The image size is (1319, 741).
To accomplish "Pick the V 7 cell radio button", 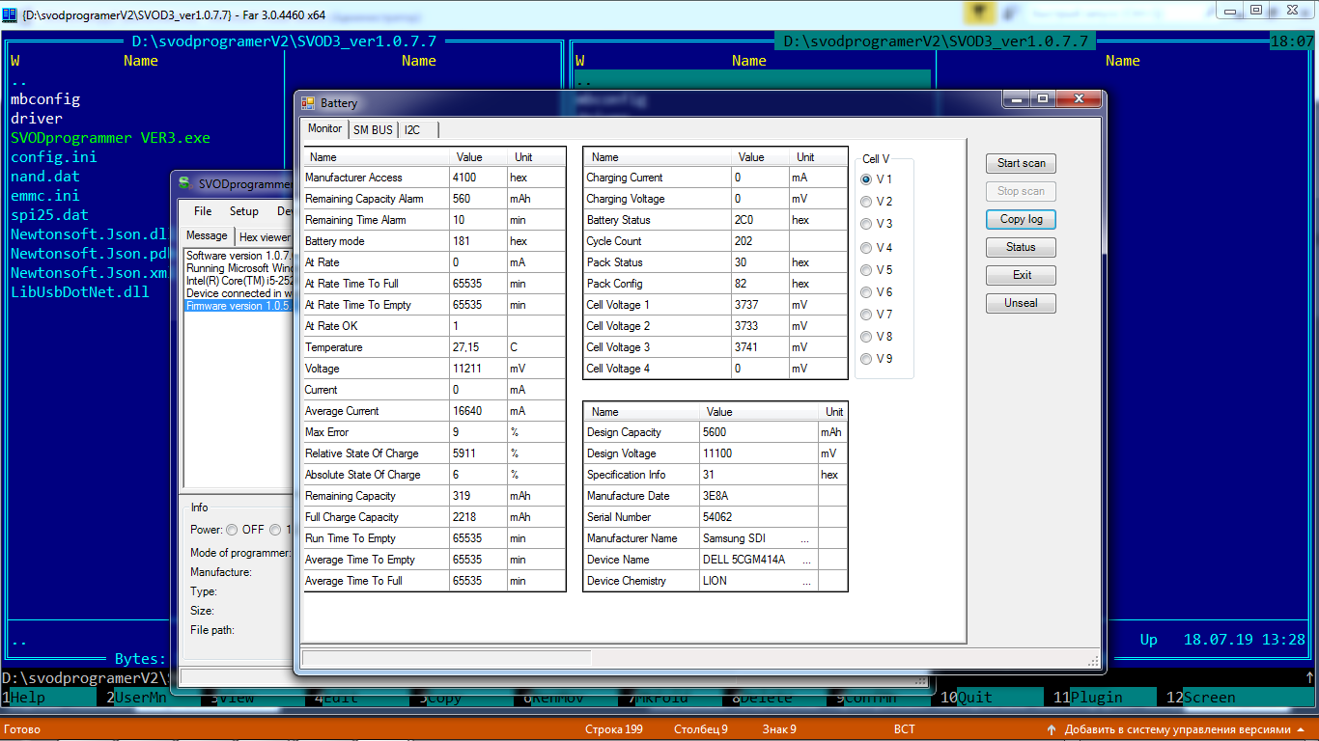I will pyautogui.click(x=866, y=315).
